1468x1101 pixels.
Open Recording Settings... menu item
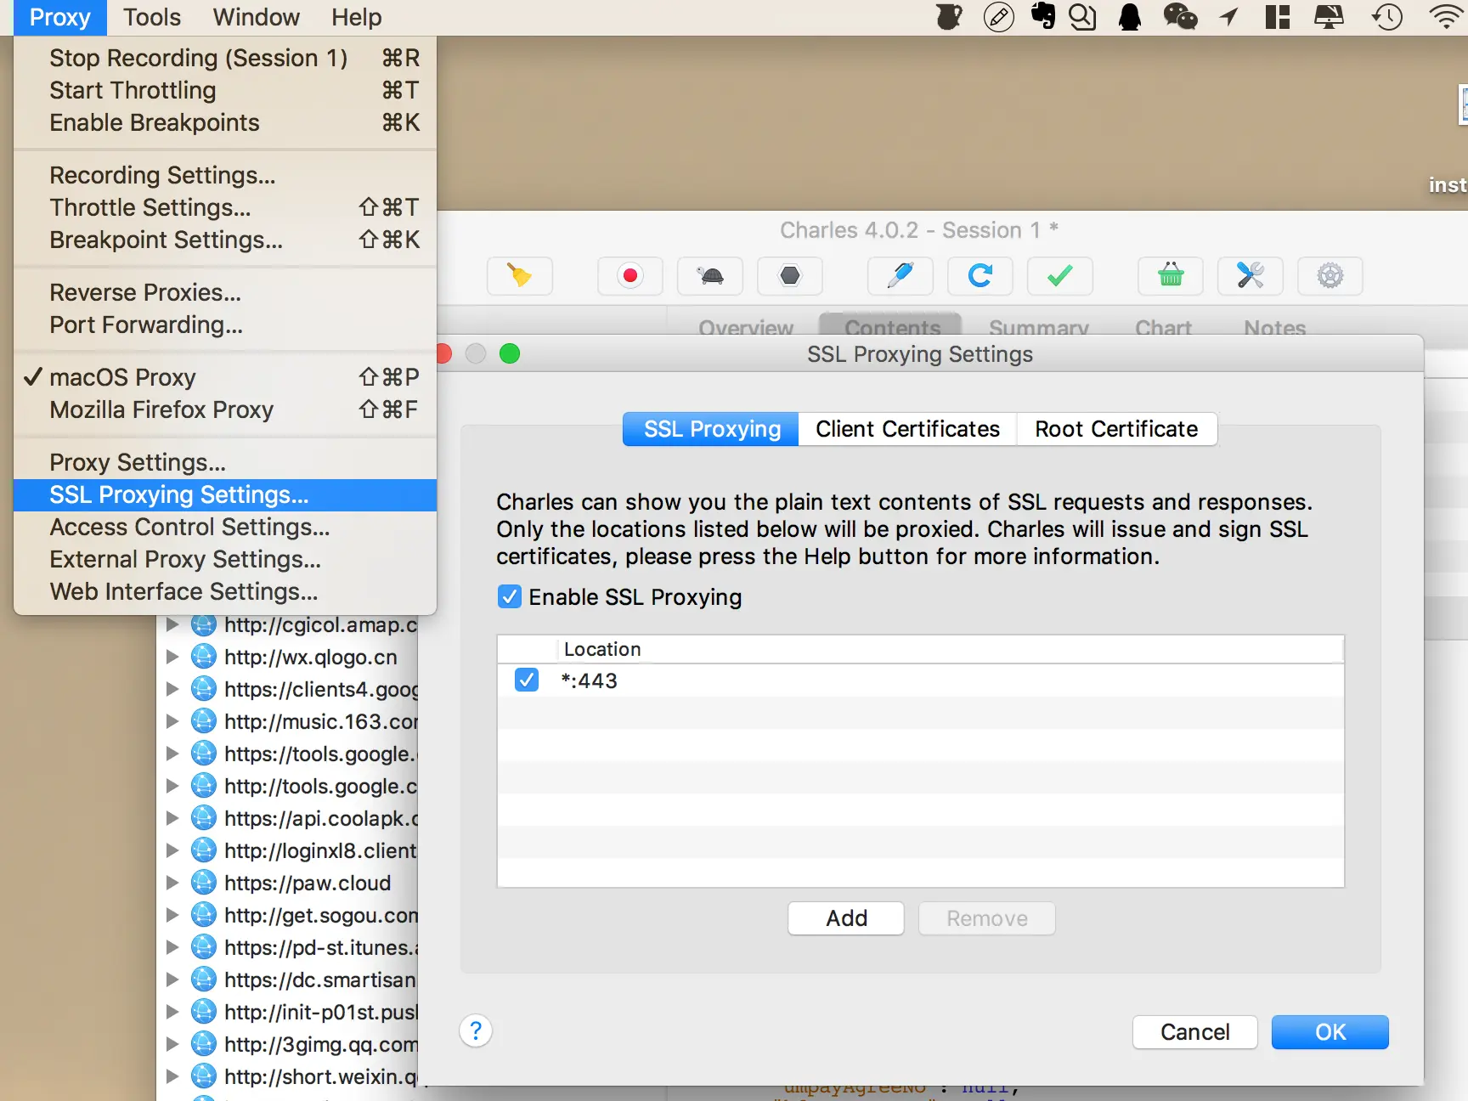pos(225,175)
